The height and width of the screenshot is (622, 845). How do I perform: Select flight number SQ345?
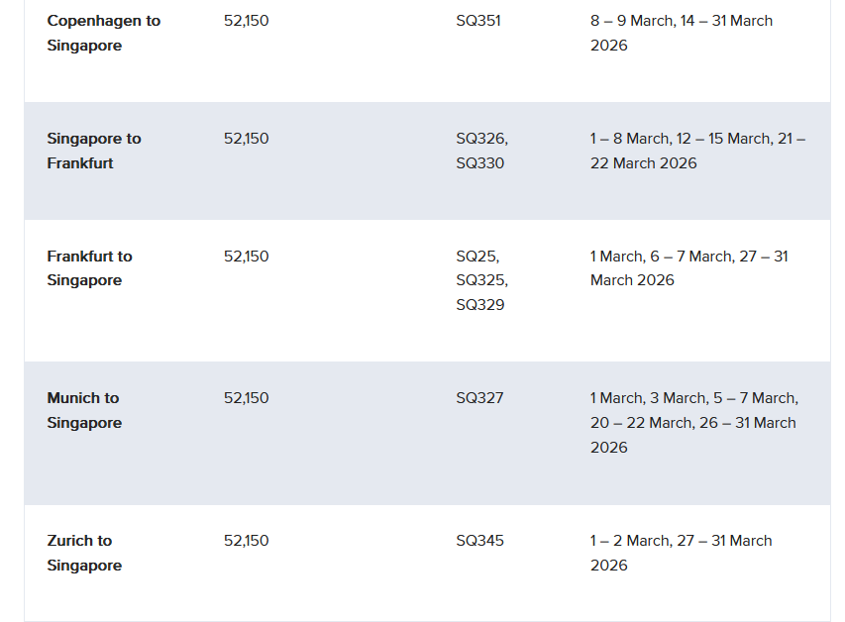479,541
